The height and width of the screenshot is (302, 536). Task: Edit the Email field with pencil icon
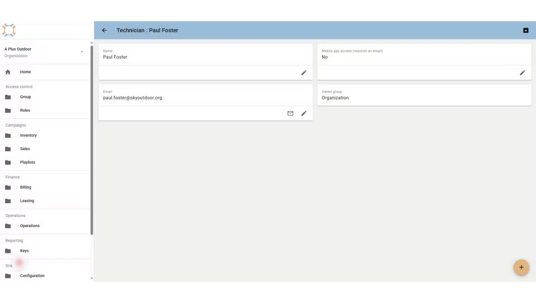[x=304, y=113]
